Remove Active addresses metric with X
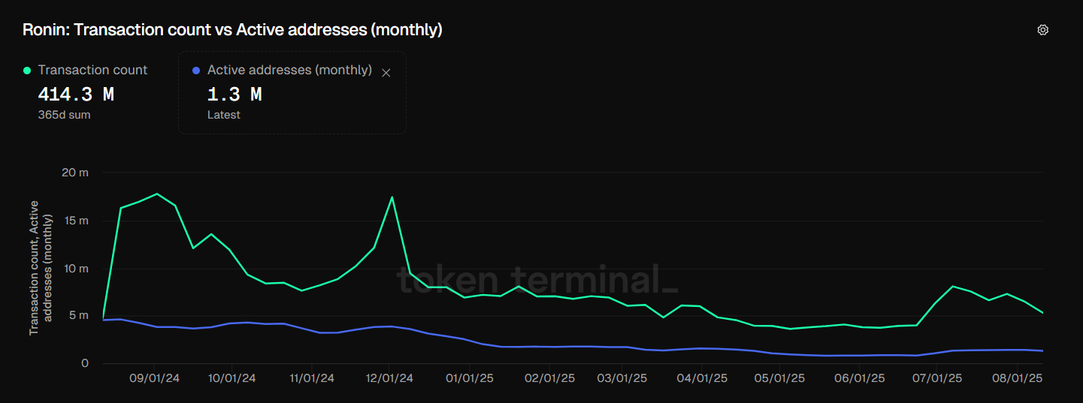Image resolution: width=1083 pixels, height=403 pixels. pyautogui.click(x=386, y=73)
